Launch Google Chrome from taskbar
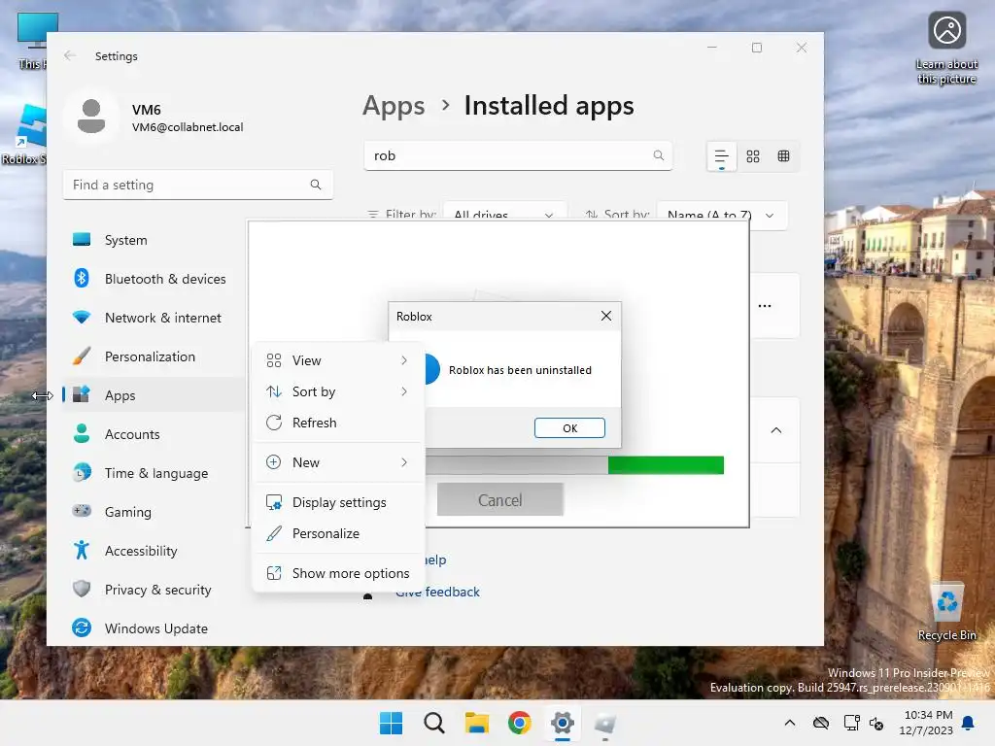This screenshot has height=746, width=995. click(520, 723)
